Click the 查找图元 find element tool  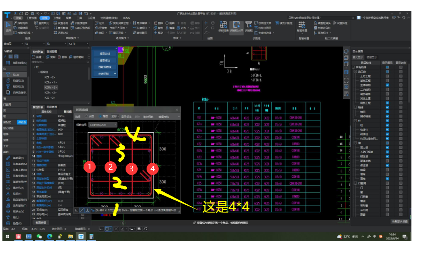tap(42, 23)
